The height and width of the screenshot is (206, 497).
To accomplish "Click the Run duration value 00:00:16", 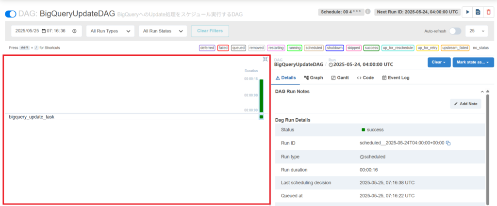I will tap(369, 170).
